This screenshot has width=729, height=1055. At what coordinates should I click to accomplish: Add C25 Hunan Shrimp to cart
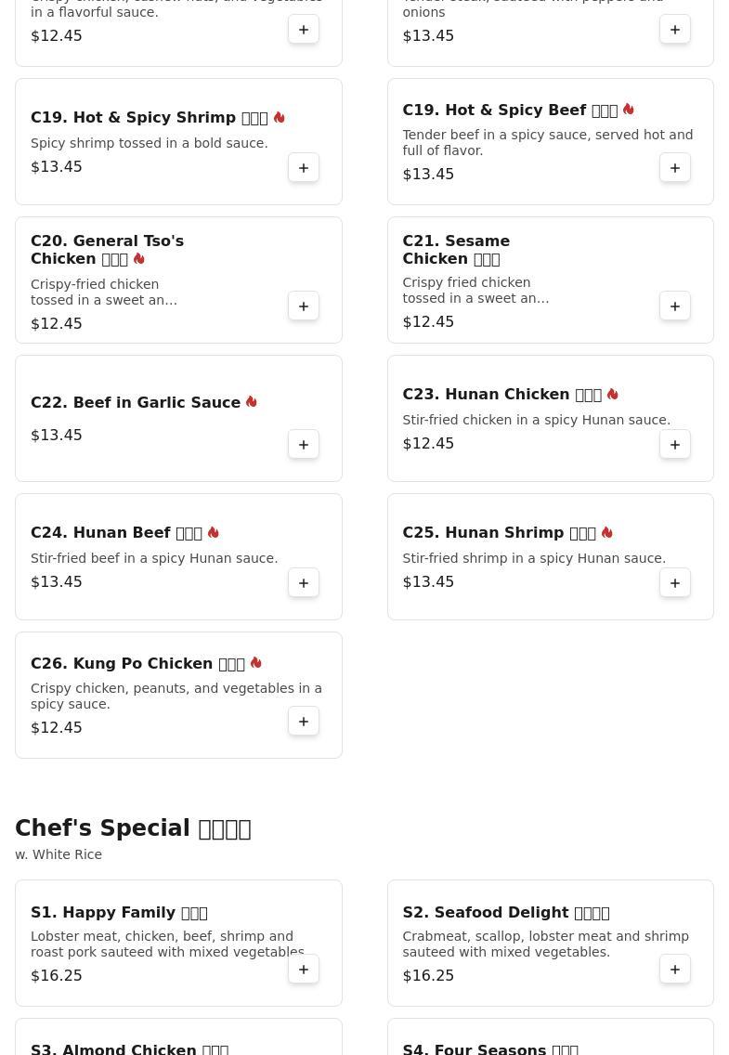click(674, 582)
